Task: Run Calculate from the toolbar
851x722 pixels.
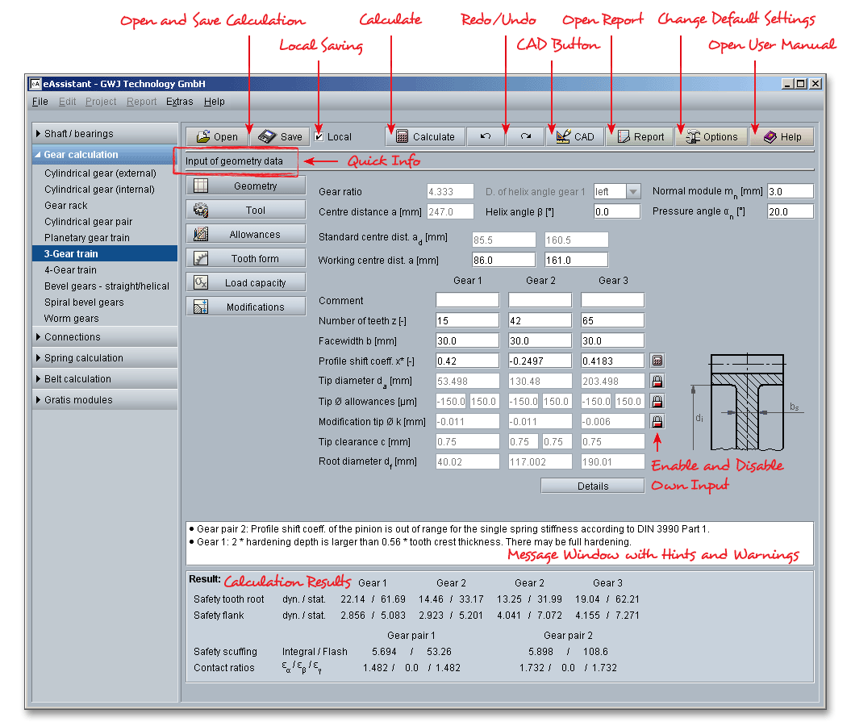Action: 425,136
